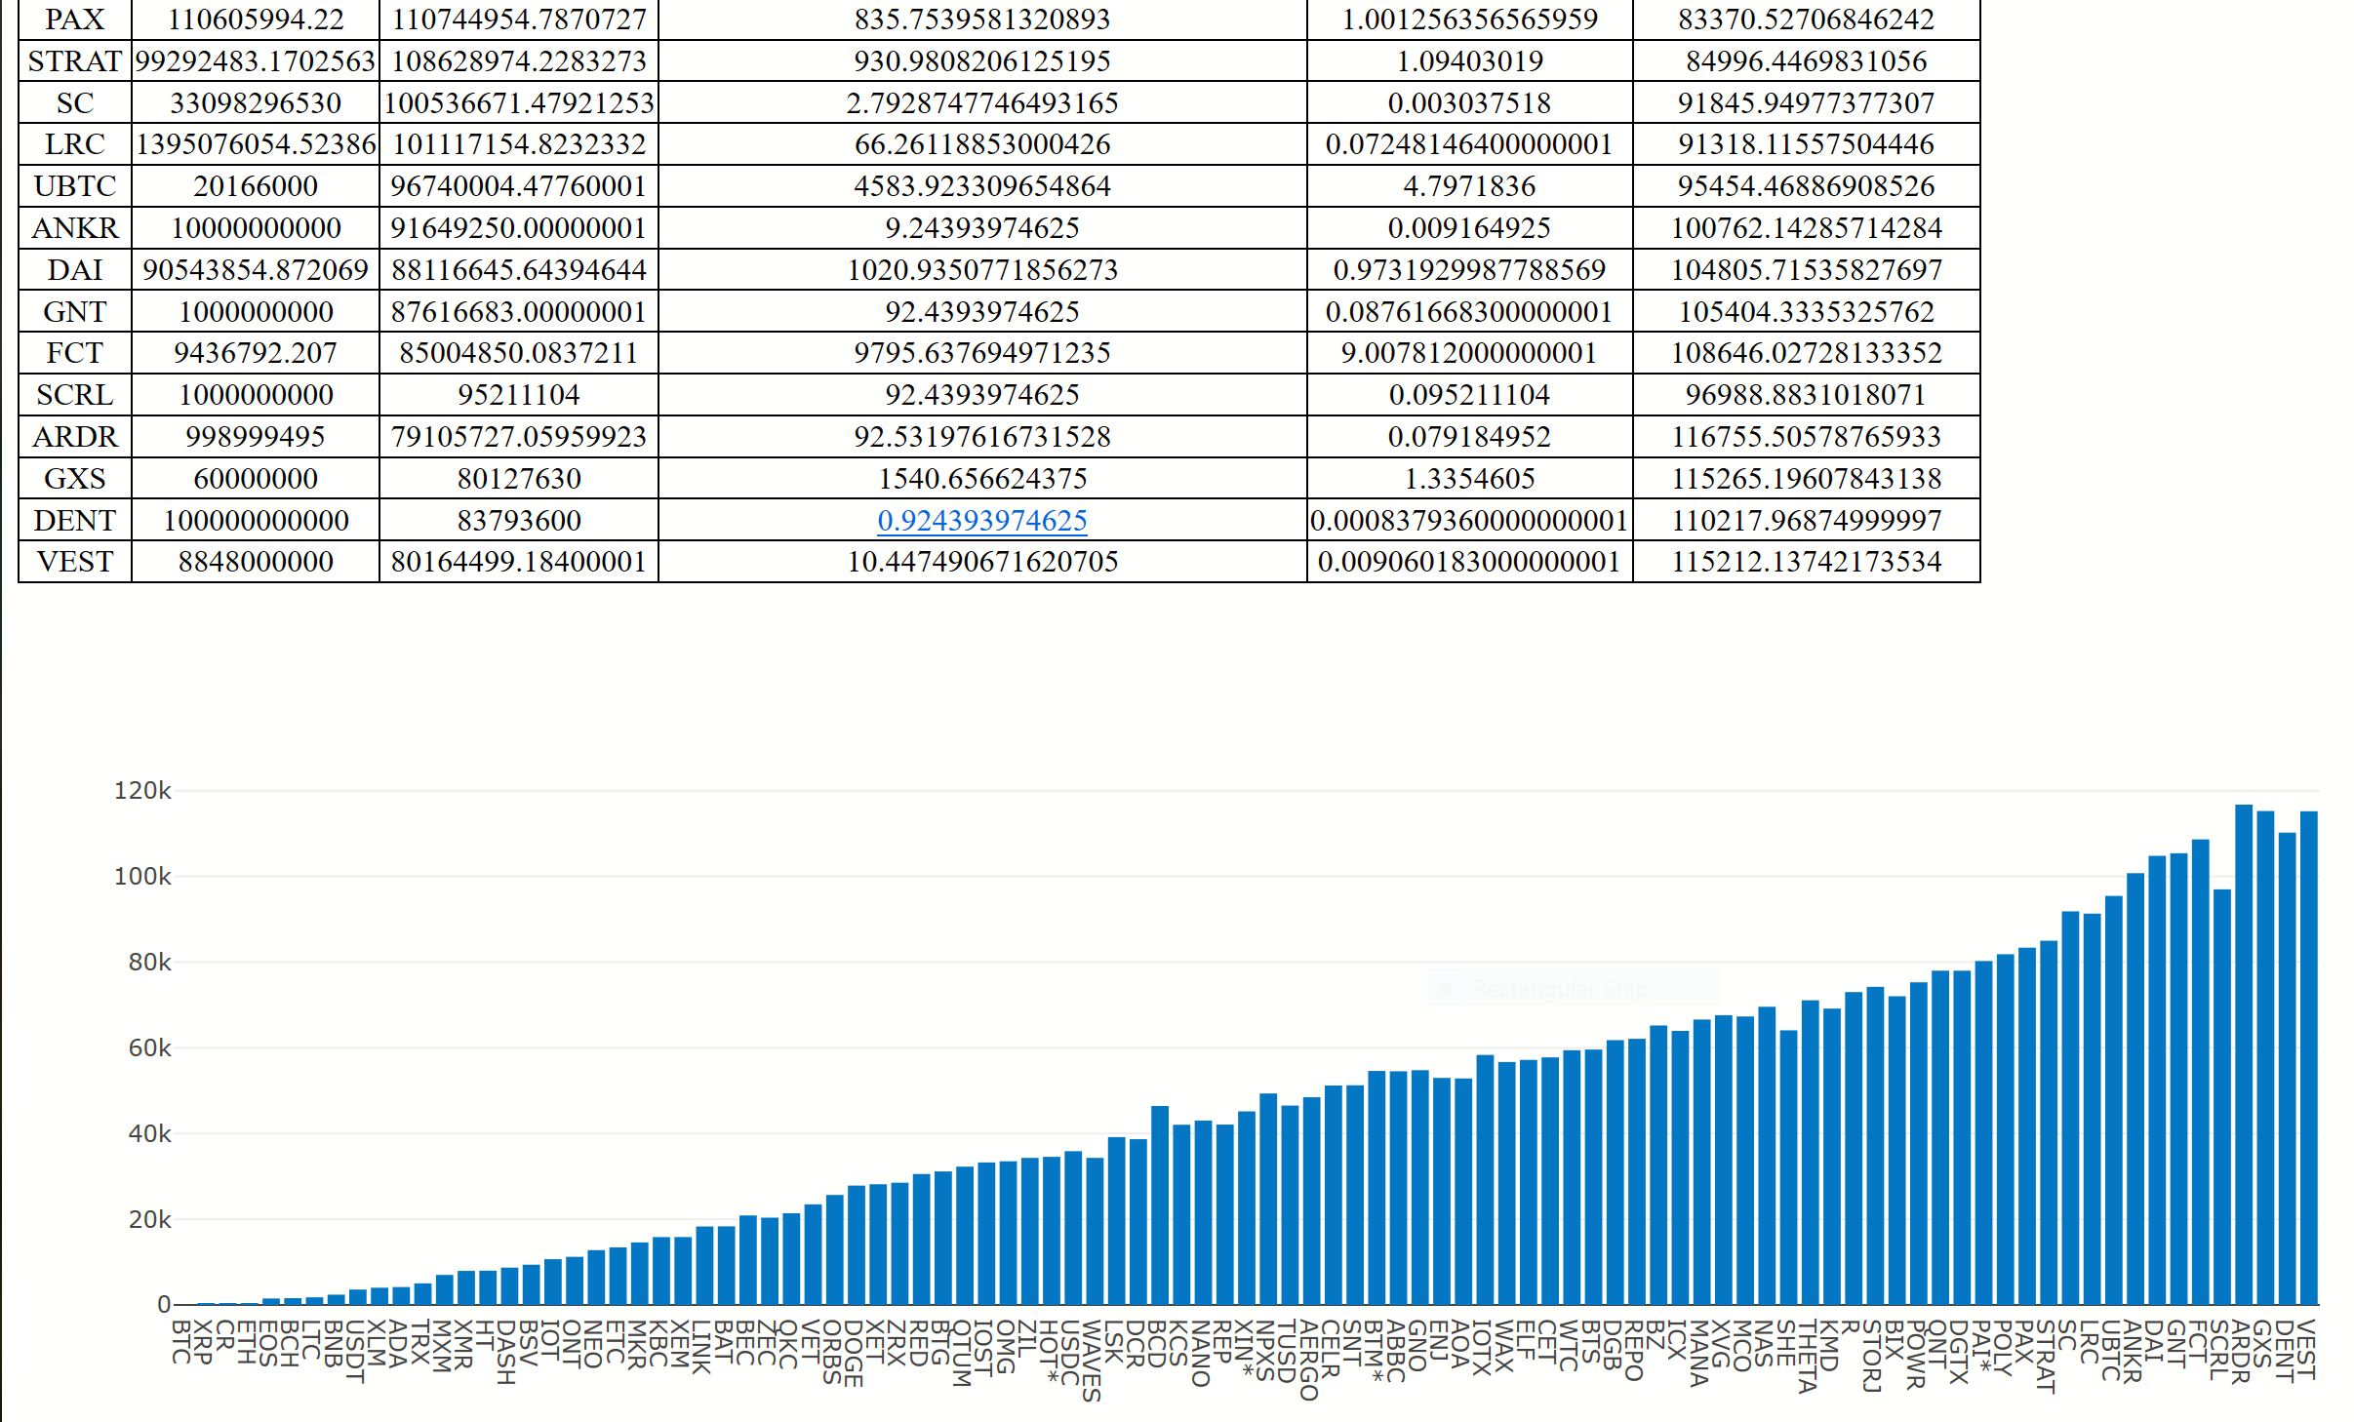Click 10000000000 in the ANKR row
The image size is (2354, 1422).
(256, 228)
